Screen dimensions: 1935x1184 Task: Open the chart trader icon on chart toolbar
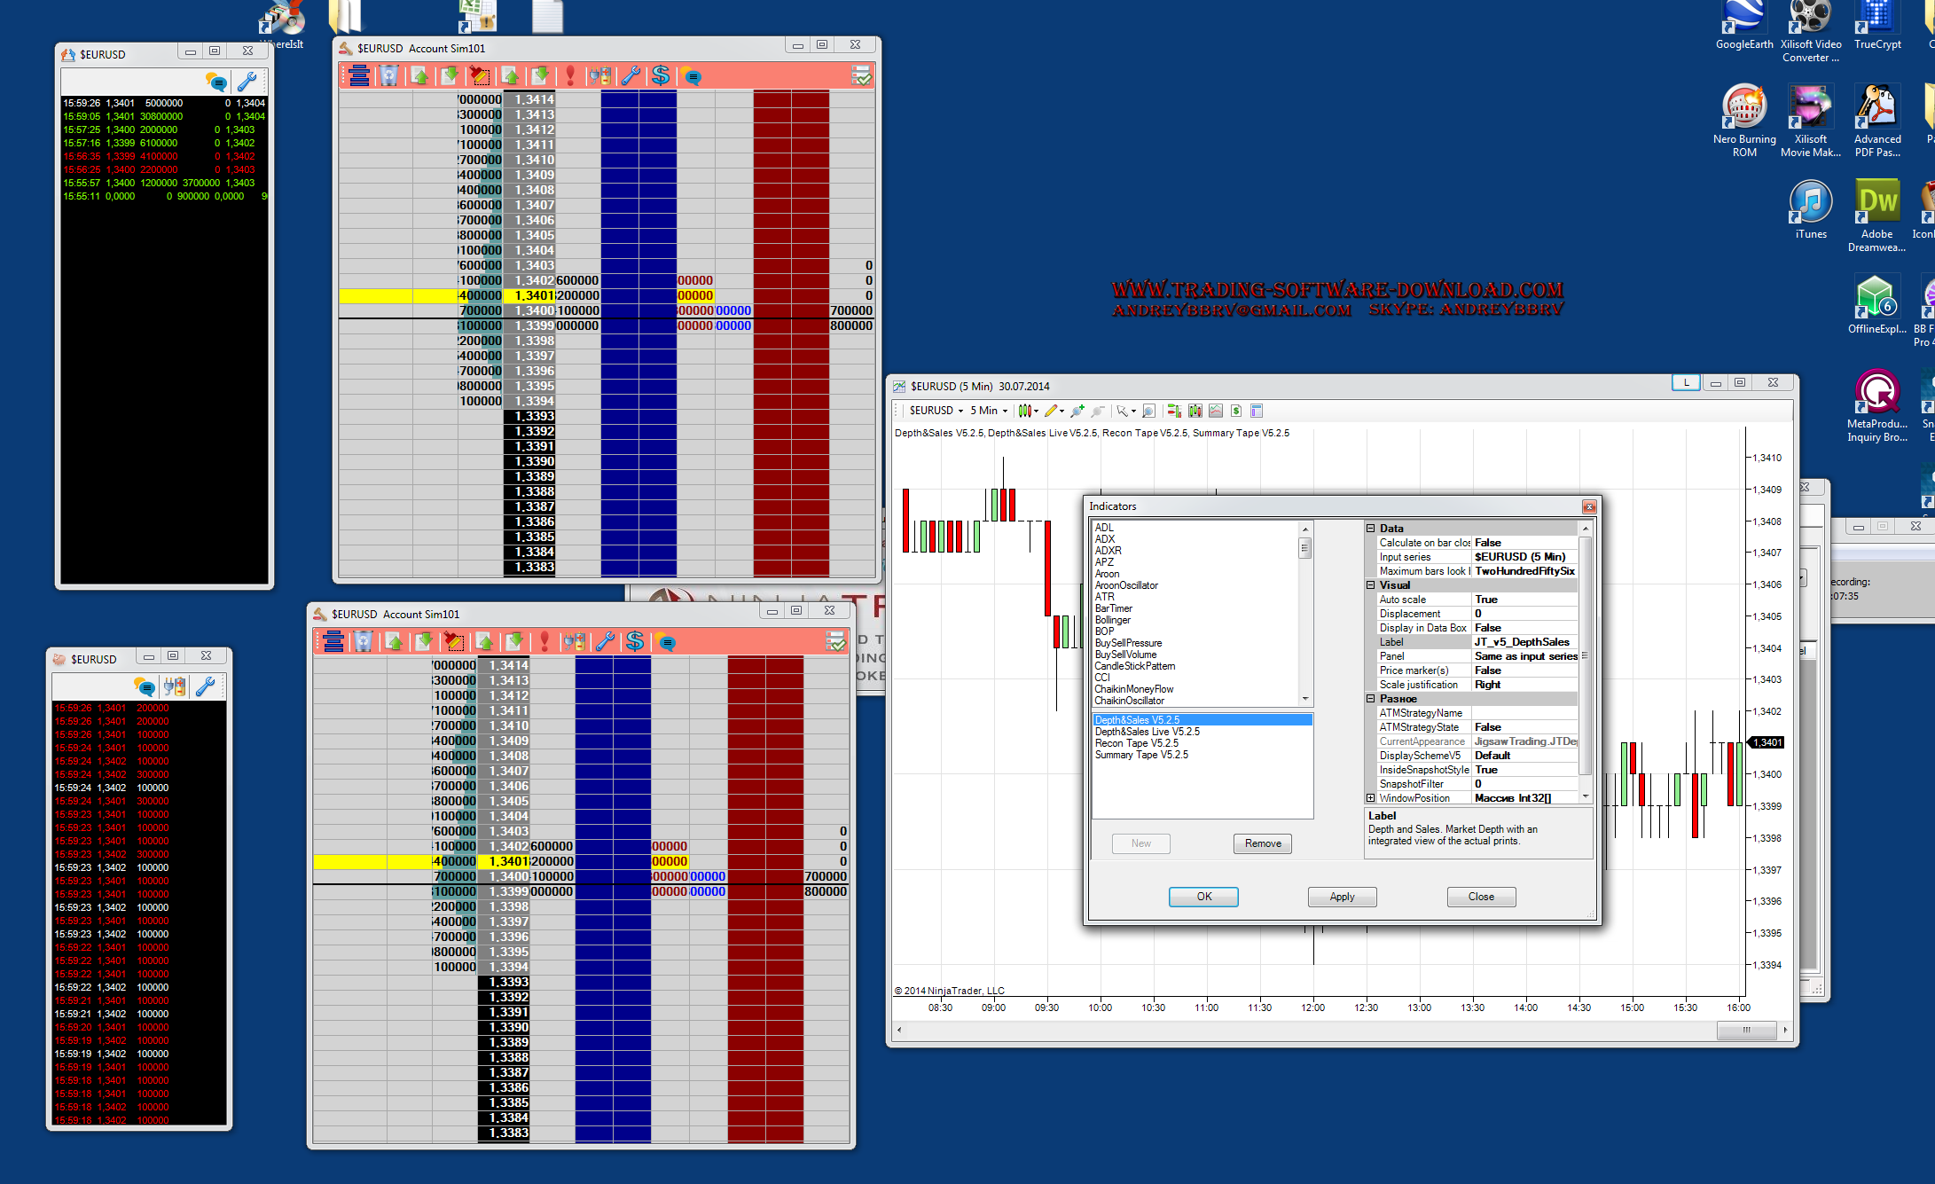click(x=1174, y=411)
